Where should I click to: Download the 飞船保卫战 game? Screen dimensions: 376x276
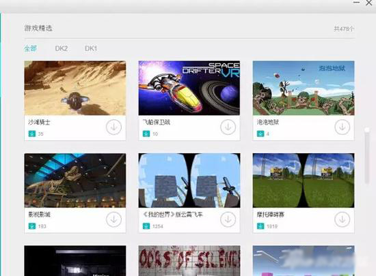pyautogui.click(x=228, y=127)
